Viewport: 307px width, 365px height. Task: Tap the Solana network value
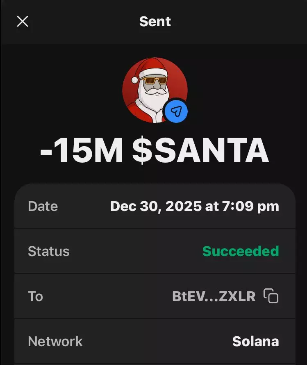coord(255,341)
